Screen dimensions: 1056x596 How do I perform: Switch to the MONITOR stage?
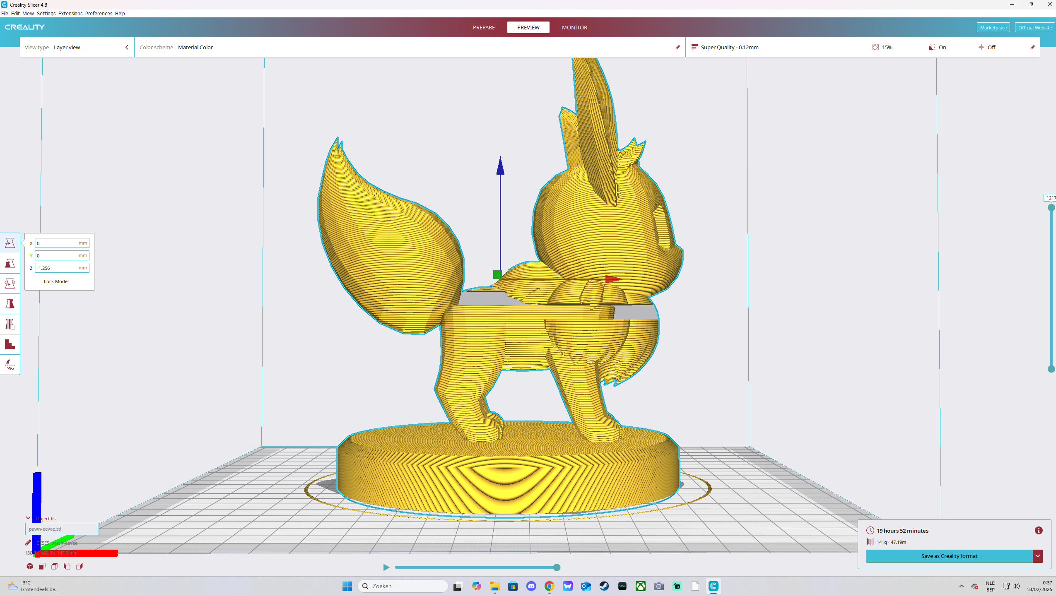pos(574,27)
